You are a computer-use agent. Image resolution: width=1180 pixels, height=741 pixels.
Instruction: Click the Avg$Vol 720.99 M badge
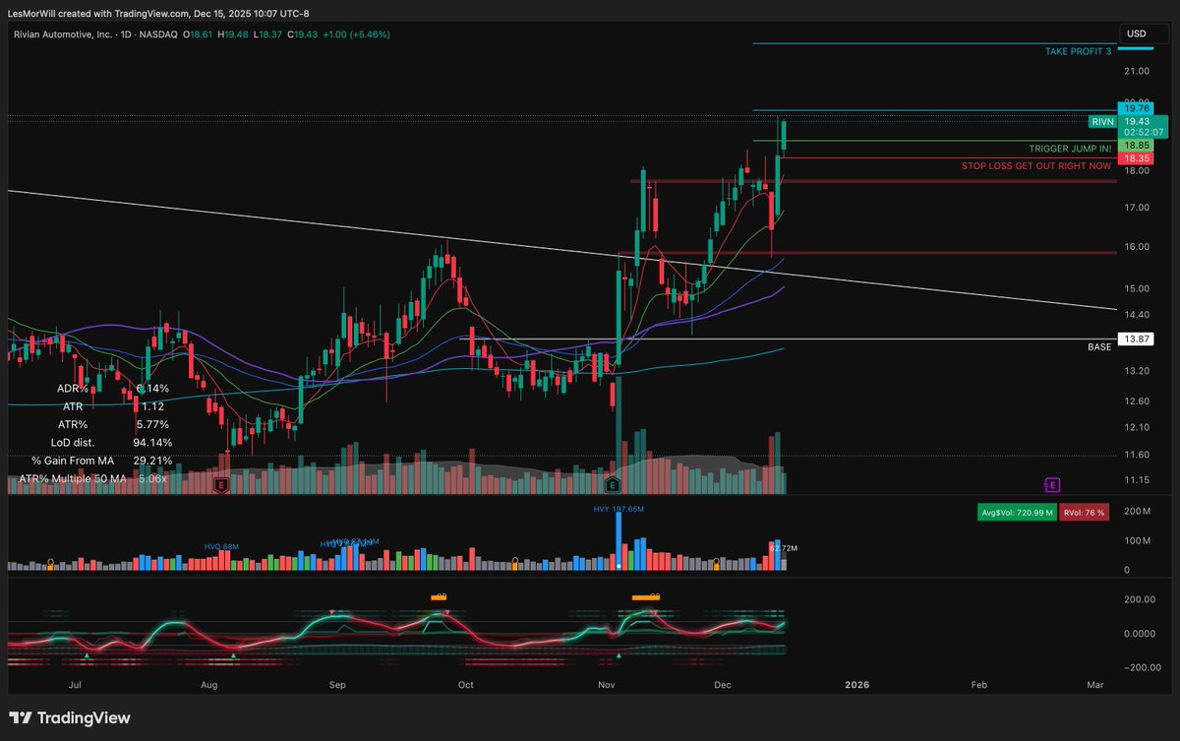pos(1017,513)
